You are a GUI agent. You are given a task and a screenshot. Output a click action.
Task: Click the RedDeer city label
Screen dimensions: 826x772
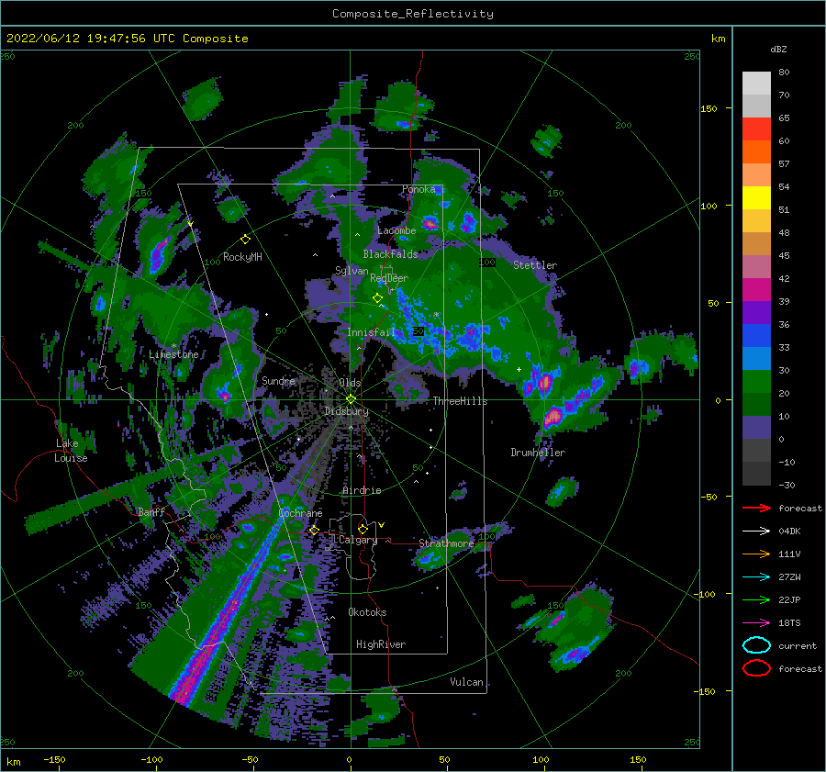tap(389, 278)
